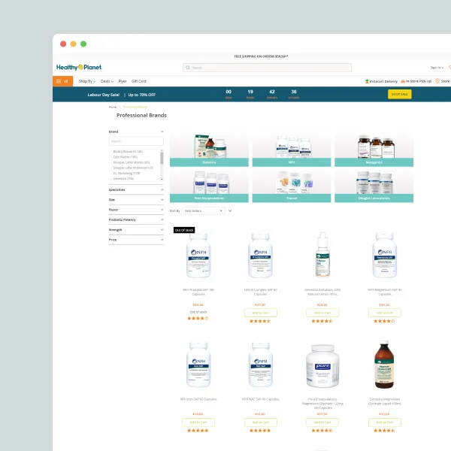The width and height of the screenshot is (451, 451).
Task: Open the Shop By menu
Action: [87, 81]
